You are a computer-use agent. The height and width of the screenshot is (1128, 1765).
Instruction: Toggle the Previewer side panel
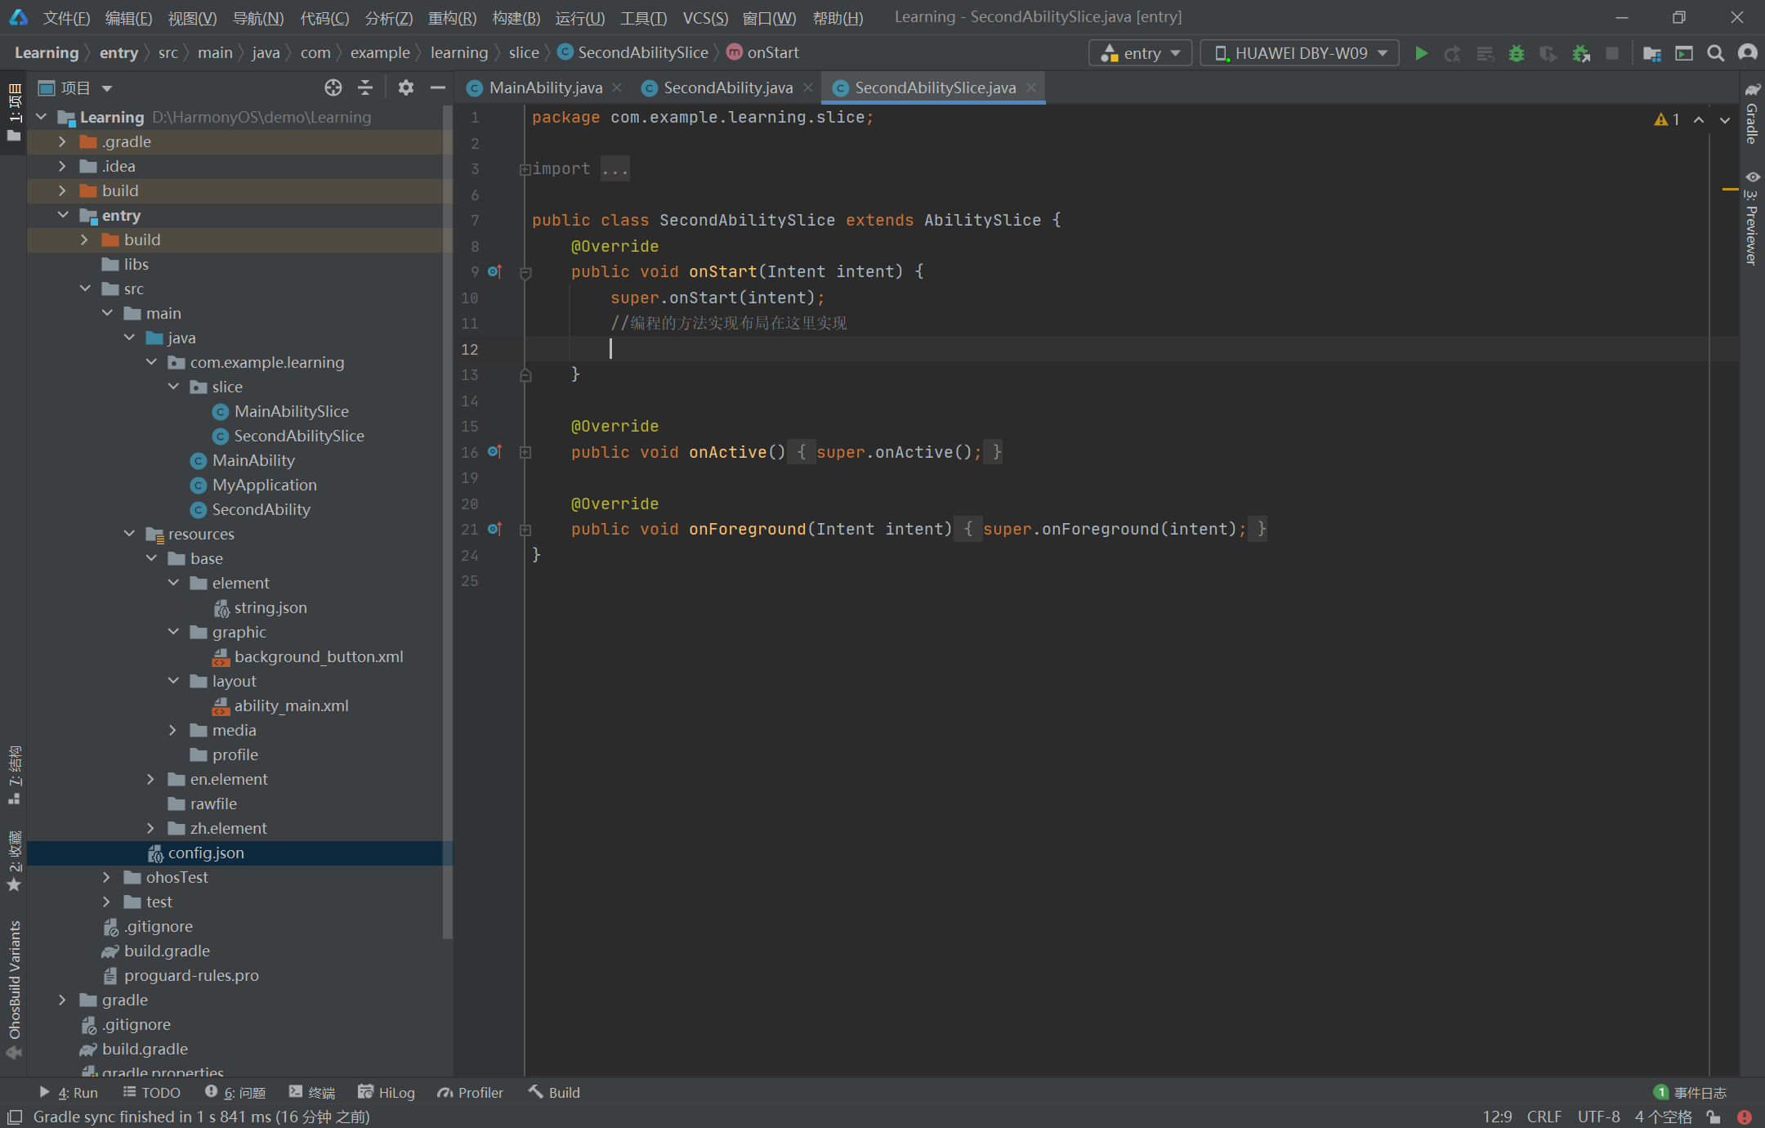(1752, 219)
